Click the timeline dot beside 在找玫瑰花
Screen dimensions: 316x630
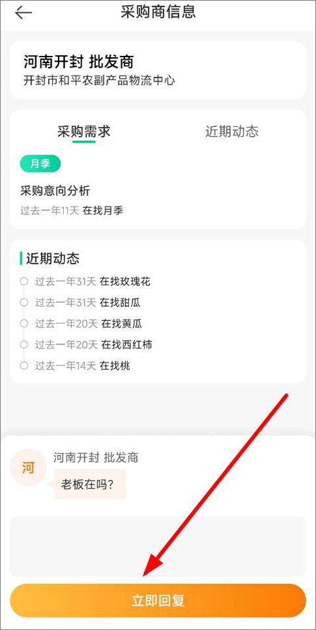[x=24, y=281]
